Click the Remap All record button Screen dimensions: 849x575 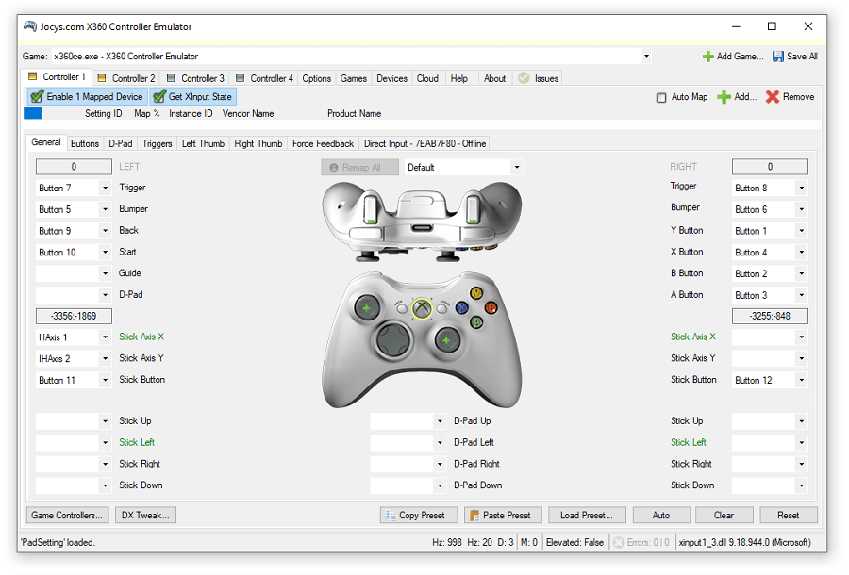pos(359,168)
